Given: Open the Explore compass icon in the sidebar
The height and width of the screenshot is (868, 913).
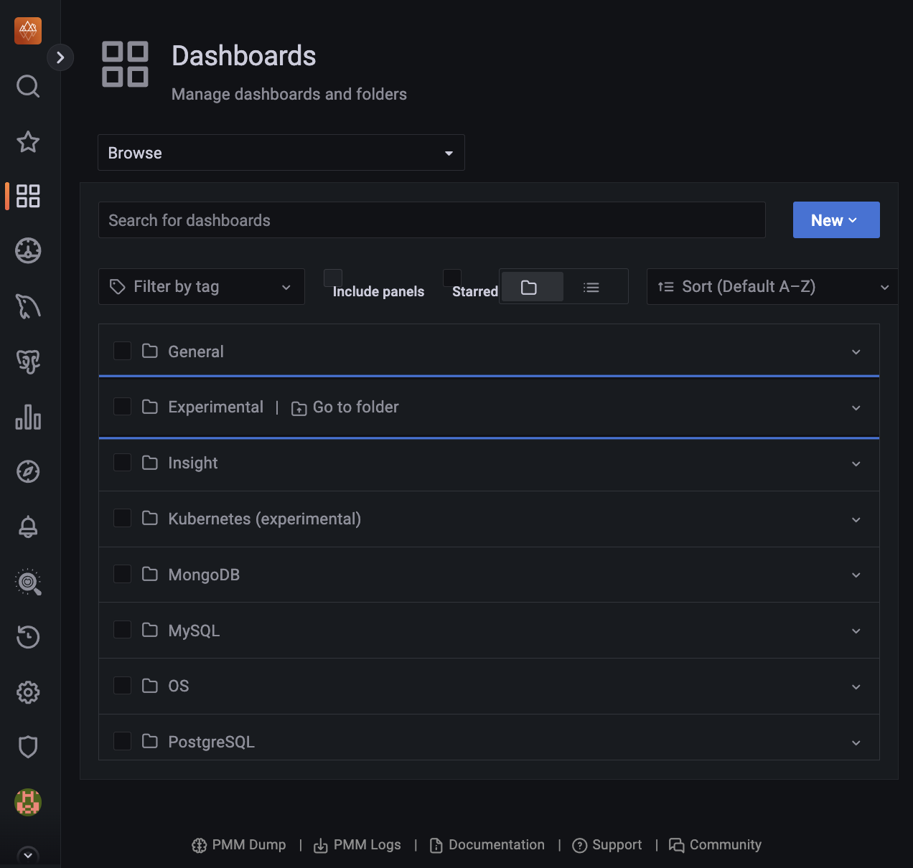Looking at the screenshot, I should [28, 471].
